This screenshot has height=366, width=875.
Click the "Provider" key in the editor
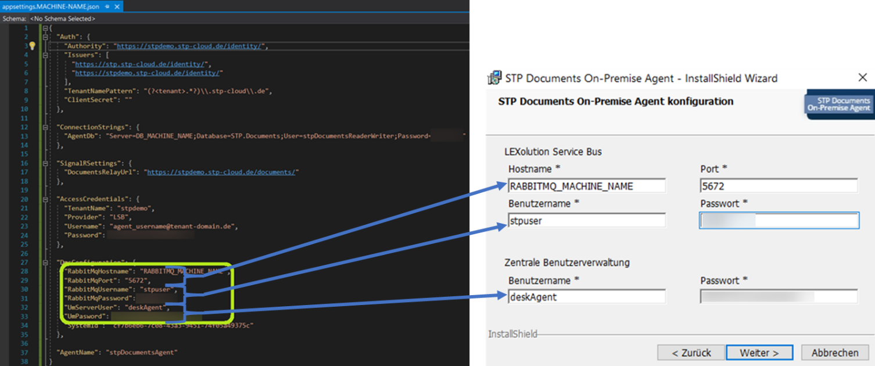pyautogui.click(x=84, y=217)
